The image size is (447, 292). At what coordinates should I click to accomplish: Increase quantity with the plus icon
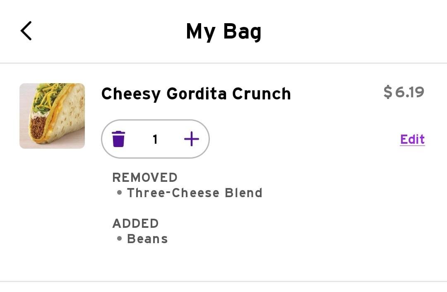pos(192,139)
